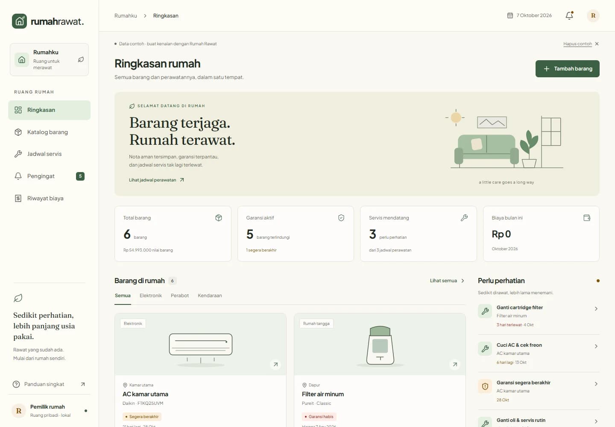The height and width of the screenshot is (427, 615).
Task: Open Pengingat in the sidebar
Action: 49,176
